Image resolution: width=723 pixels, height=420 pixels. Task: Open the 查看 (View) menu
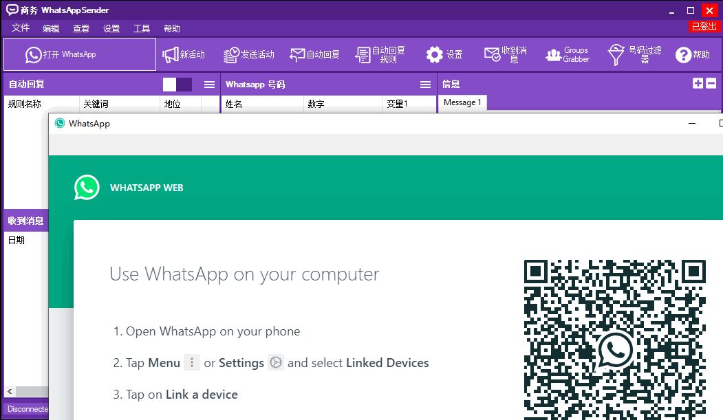(x=81, y=28)
